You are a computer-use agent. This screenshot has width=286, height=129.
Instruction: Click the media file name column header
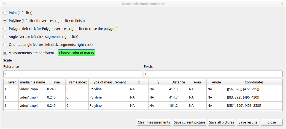pos(33,82)
